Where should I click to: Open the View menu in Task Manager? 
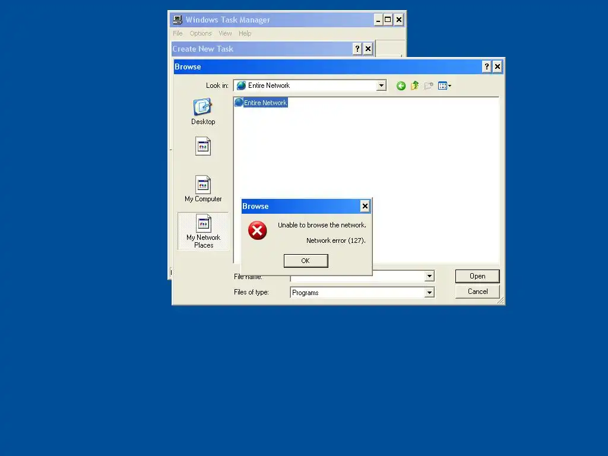(225, 33)
